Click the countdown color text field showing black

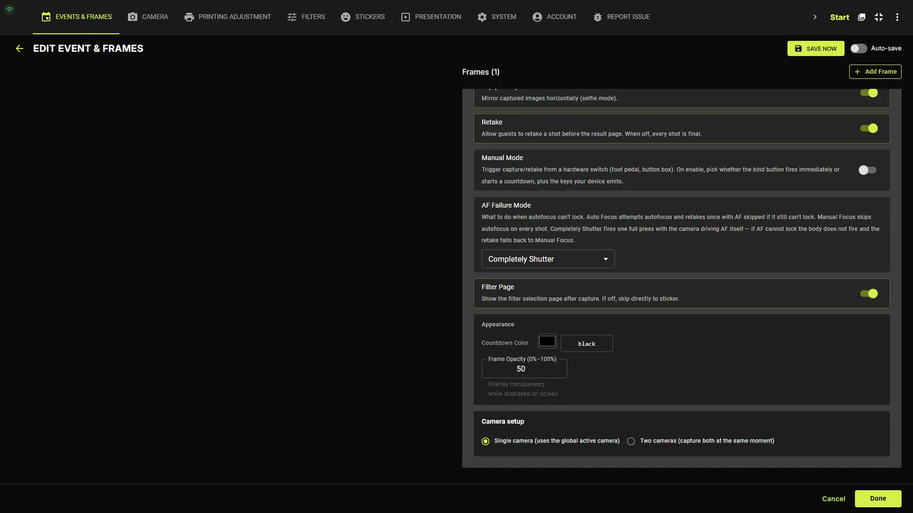[587, 344]
